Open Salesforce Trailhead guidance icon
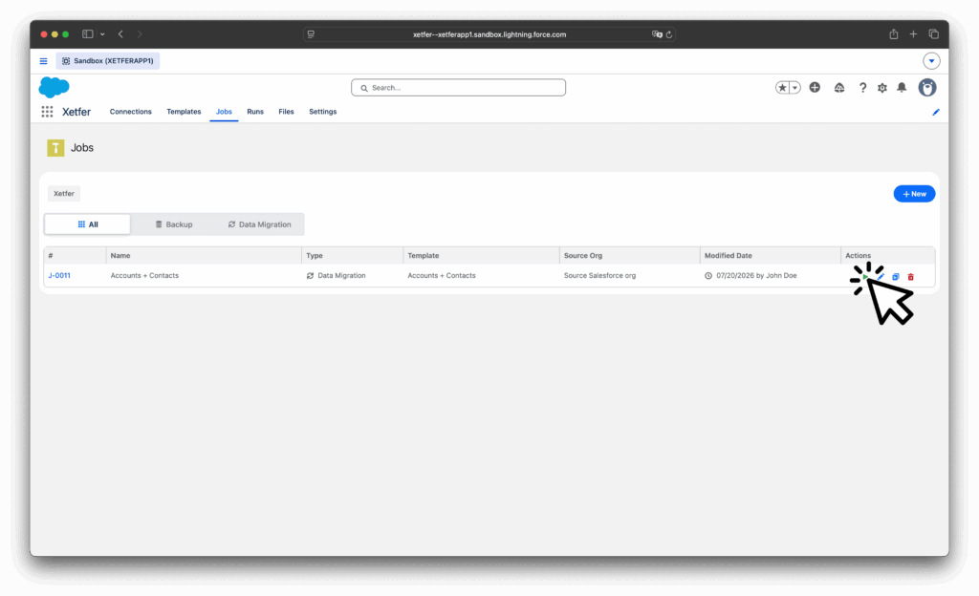 point(839,88)
